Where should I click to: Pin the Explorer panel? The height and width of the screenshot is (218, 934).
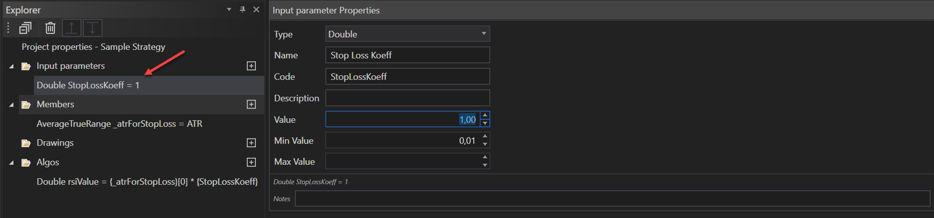[243, 10]
